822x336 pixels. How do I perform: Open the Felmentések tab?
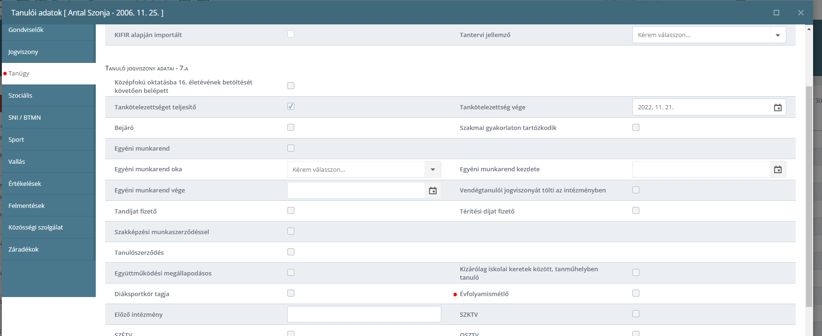coord(48,206)
